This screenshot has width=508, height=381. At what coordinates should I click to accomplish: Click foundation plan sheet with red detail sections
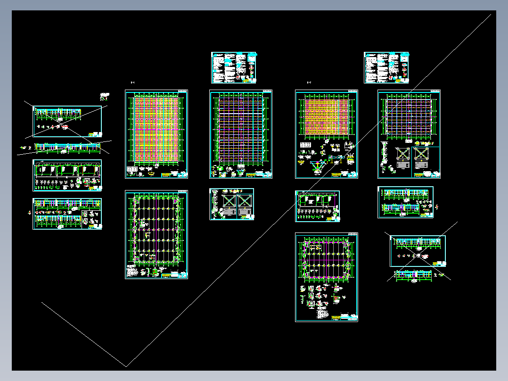[327, 277]
